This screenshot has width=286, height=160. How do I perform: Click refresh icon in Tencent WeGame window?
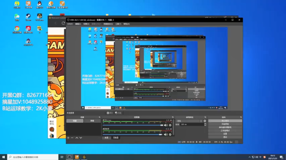click(x=63, y=23)
